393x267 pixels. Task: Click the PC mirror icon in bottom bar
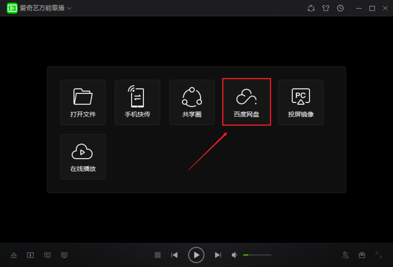point(64,255)
